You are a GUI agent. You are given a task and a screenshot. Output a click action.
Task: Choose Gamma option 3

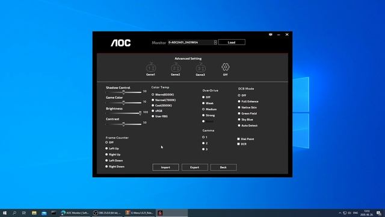click(205, 149)
